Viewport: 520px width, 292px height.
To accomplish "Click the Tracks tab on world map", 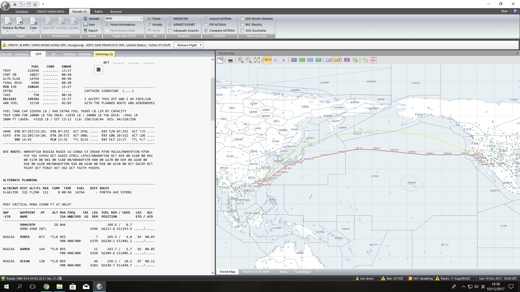I will pyautogui.click(x=283, y=272).
